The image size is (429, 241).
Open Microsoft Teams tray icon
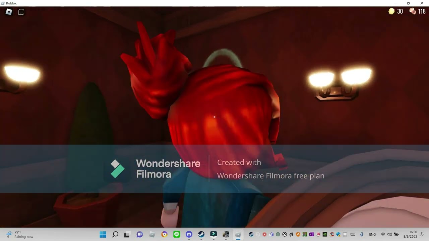click(271, 234)
